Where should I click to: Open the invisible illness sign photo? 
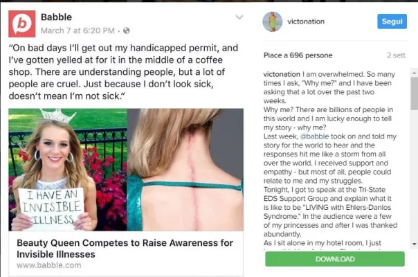(x=68, y=170)
